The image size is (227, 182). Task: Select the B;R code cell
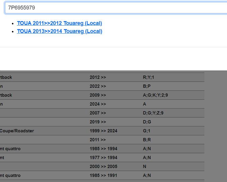coord(147,140)
